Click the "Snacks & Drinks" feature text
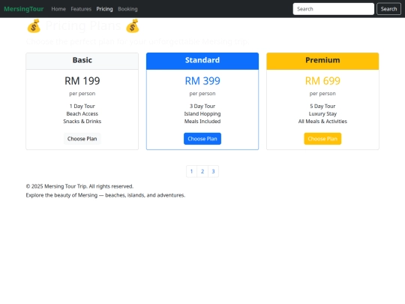405x304 pixels. (82, 122)
